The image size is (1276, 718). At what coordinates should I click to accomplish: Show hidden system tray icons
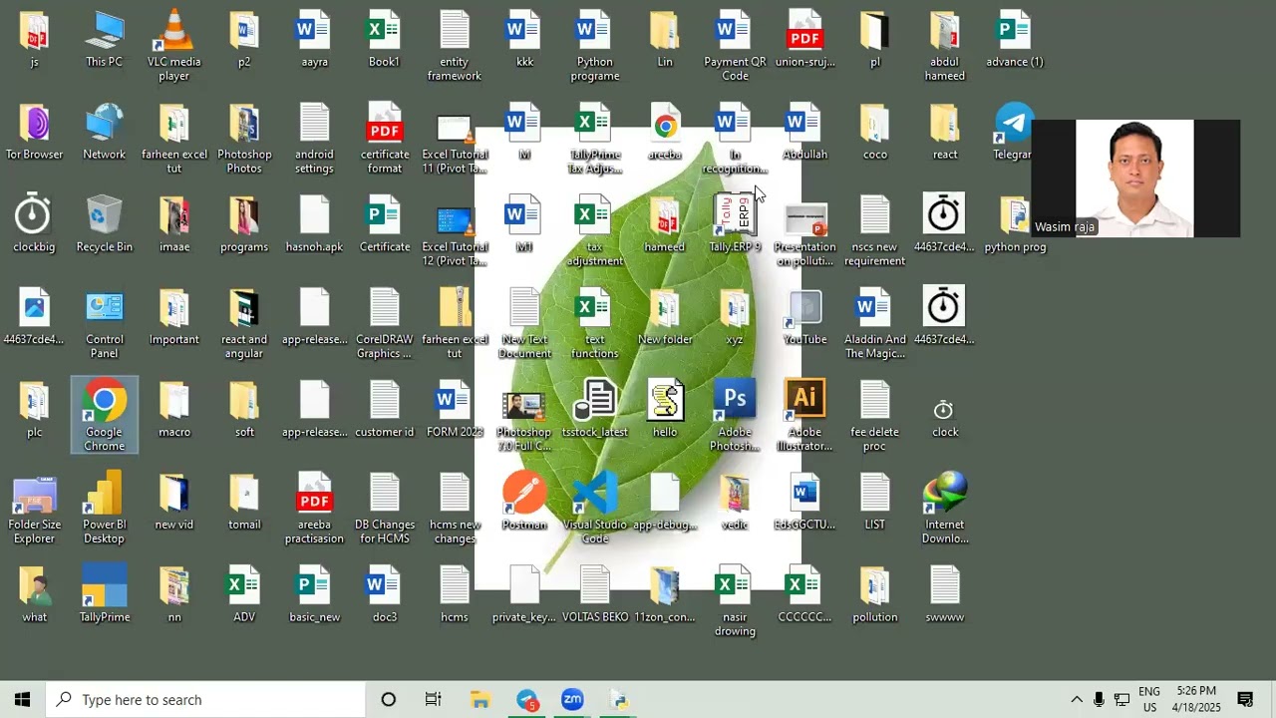tap(1077, 700)
